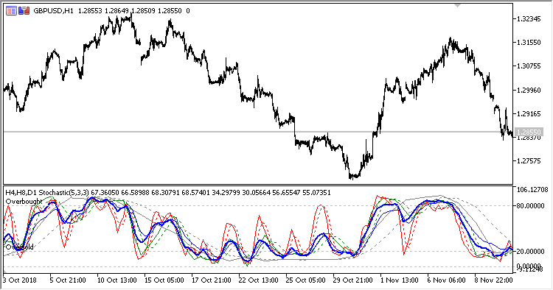The height and width of the screenshot is (290, 553).
Task: Click the 1.29165 price scale label
Action: click(x=529, y=113)
